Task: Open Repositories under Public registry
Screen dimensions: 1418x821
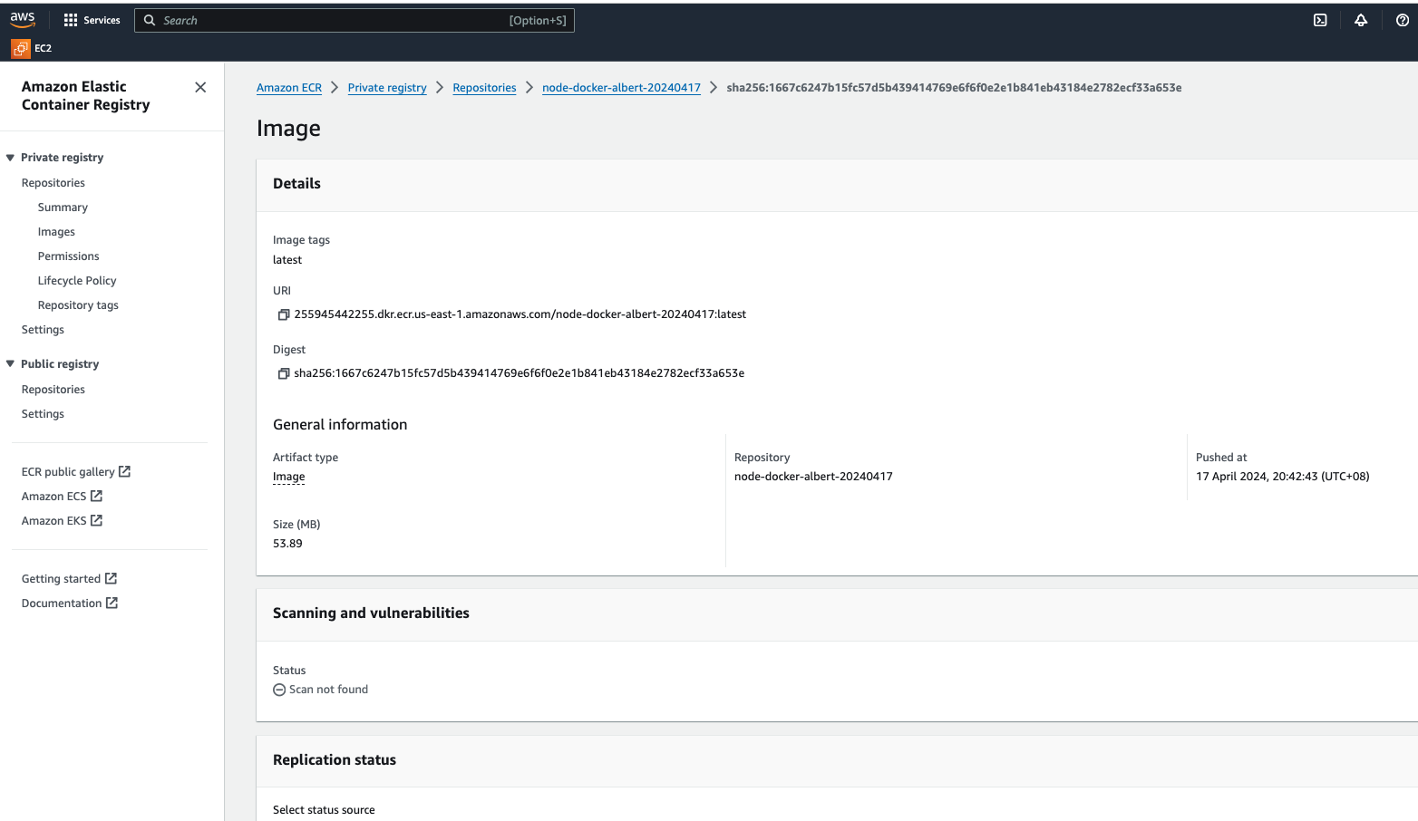Action: pos(53,390)
